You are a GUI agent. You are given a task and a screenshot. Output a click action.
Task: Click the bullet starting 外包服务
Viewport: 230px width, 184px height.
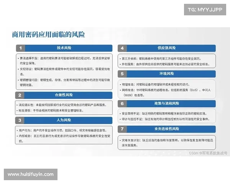coord(165,64)
